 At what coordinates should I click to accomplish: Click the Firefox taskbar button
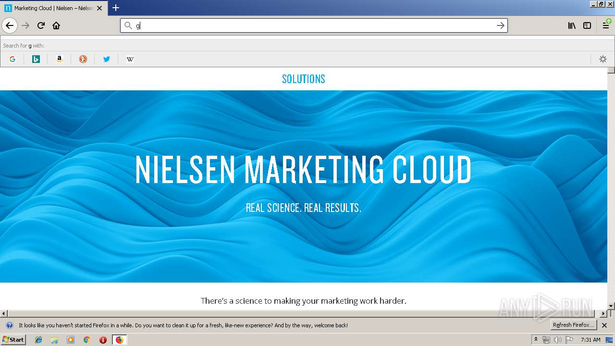click(119, 340)
